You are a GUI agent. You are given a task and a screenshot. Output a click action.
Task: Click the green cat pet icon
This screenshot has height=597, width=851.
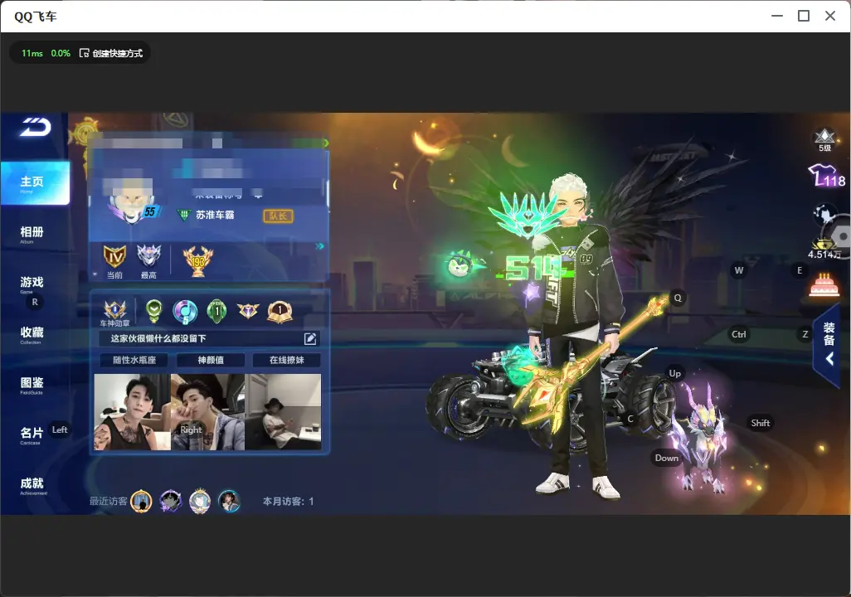coord(460,265)
